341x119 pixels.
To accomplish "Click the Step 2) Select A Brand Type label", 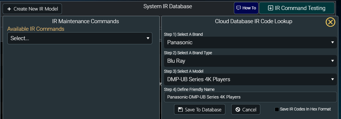I will pos(188,52).
